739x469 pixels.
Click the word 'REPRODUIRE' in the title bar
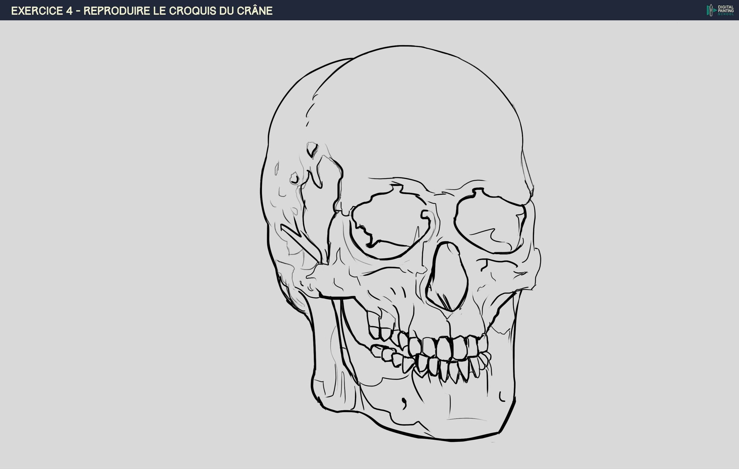[x=117, y=11]
